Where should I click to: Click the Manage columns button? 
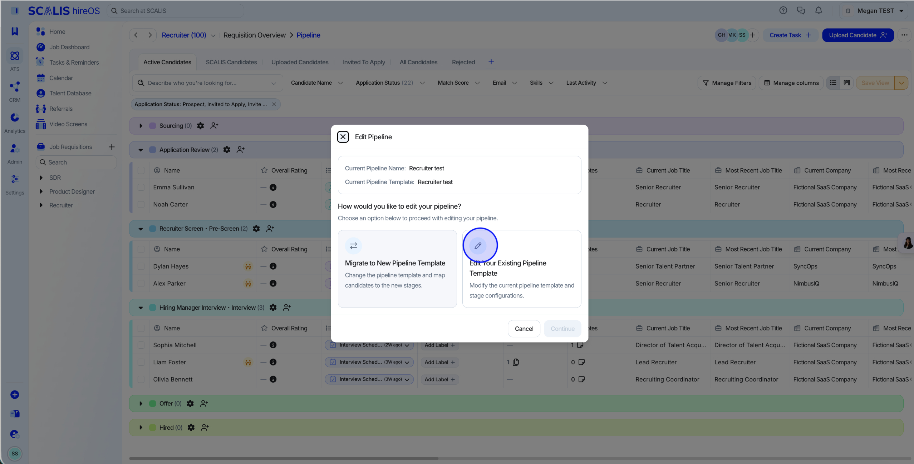[791, 83]
